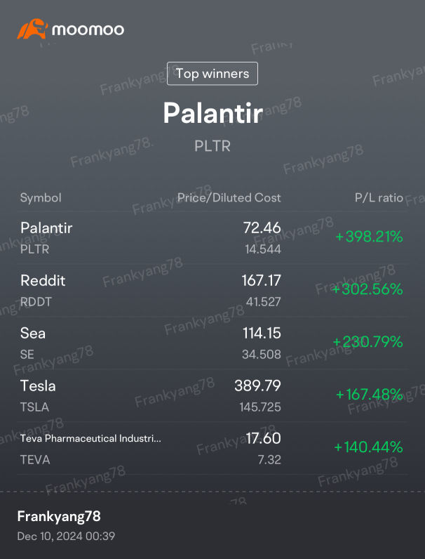Image resolution: width=425 pixels, height=559 pixels.
Task: Click the large Palantir title
Action: click(x=213, y=112)
